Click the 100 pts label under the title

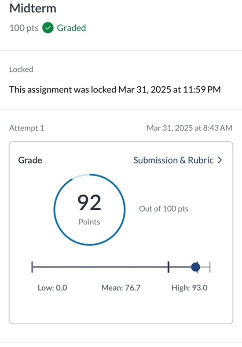click(x=24, y=28)
